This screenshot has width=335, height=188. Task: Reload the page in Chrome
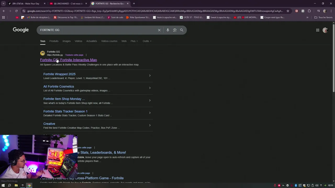click(16, 11)
